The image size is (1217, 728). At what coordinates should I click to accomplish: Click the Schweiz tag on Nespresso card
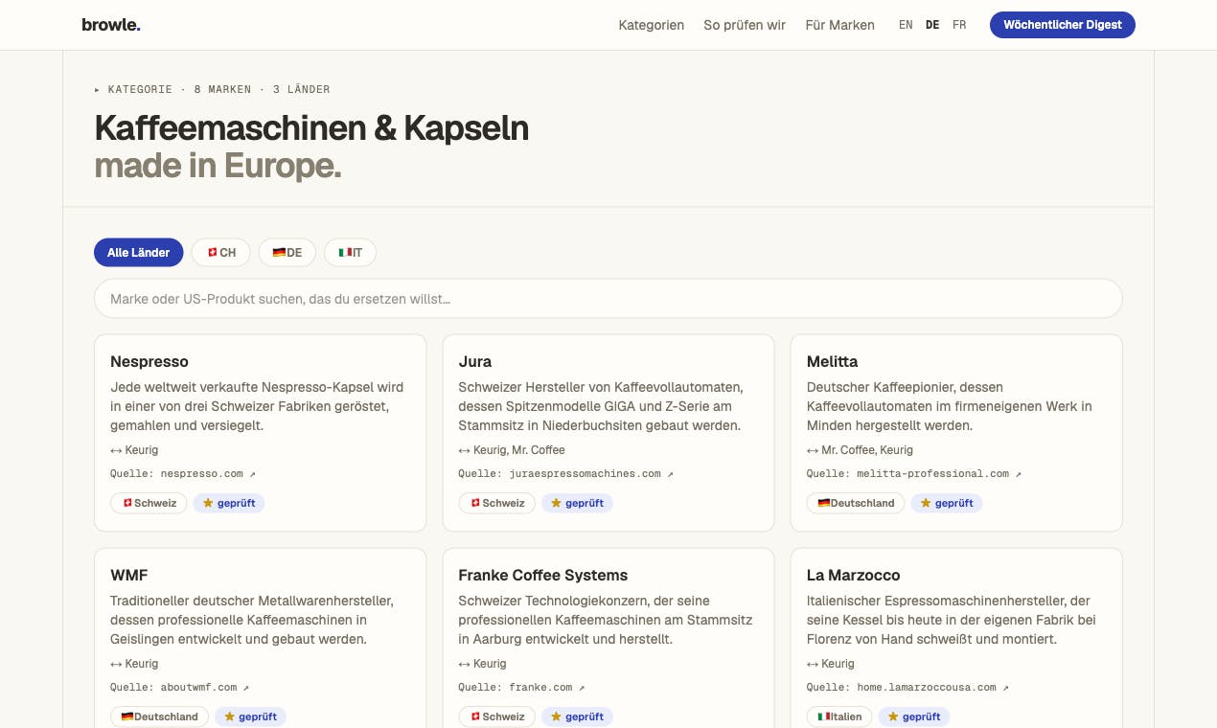[x=149, y=503]
